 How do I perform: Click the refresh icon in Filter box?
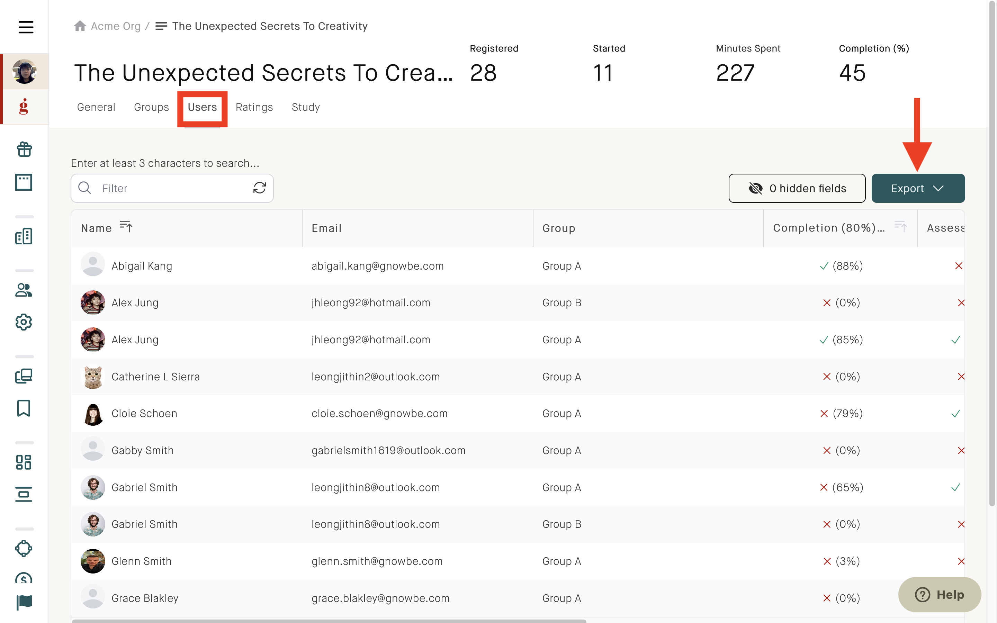260,188
